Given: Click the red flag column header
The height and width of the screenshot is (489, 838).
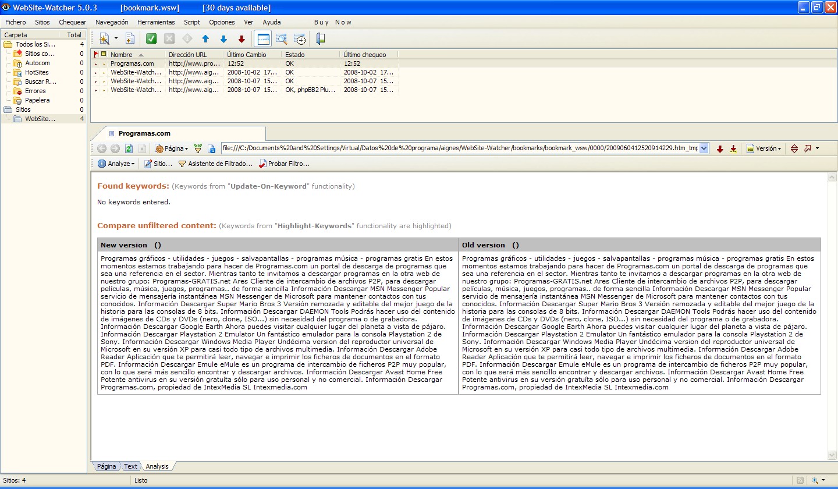Looking at the screenshot, I should tap(96, 55).
